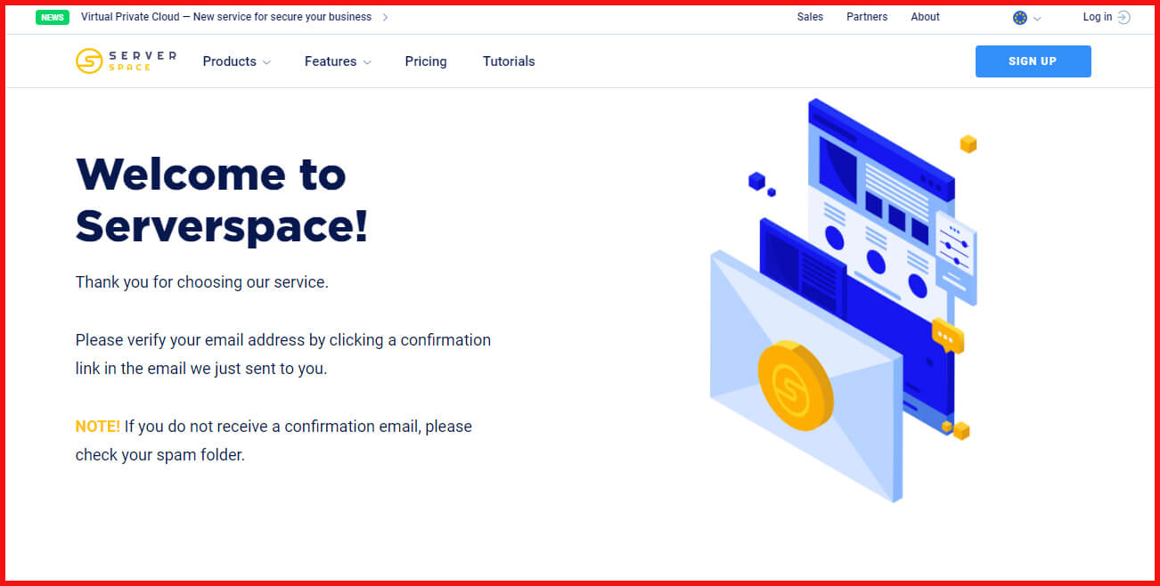Click the orange chat bubble icon in illustration
The height and width of the screenshot is (586, 1160).
(x=948, y=336)
